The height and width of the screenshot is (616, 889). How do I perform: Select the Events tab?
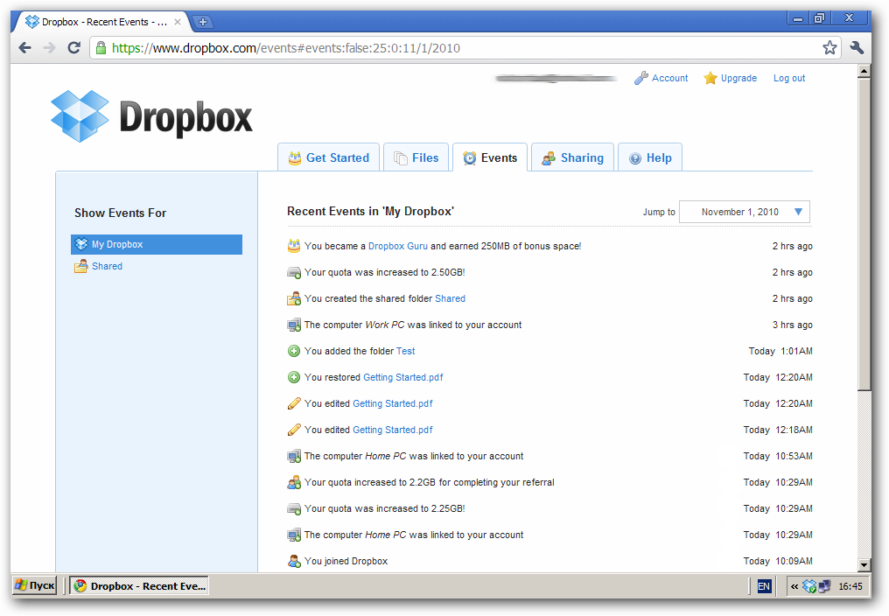coord(490,157)
